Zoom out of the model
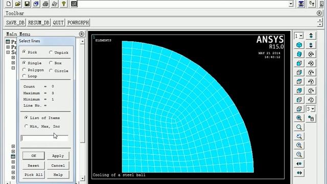The width and height of the screenshot is (327, 184). click(299, 154)
